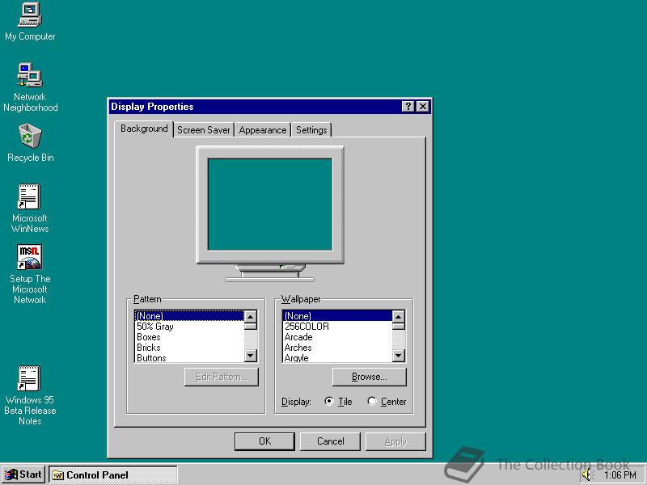Click the Edit Pattern button

click(222, 377)
